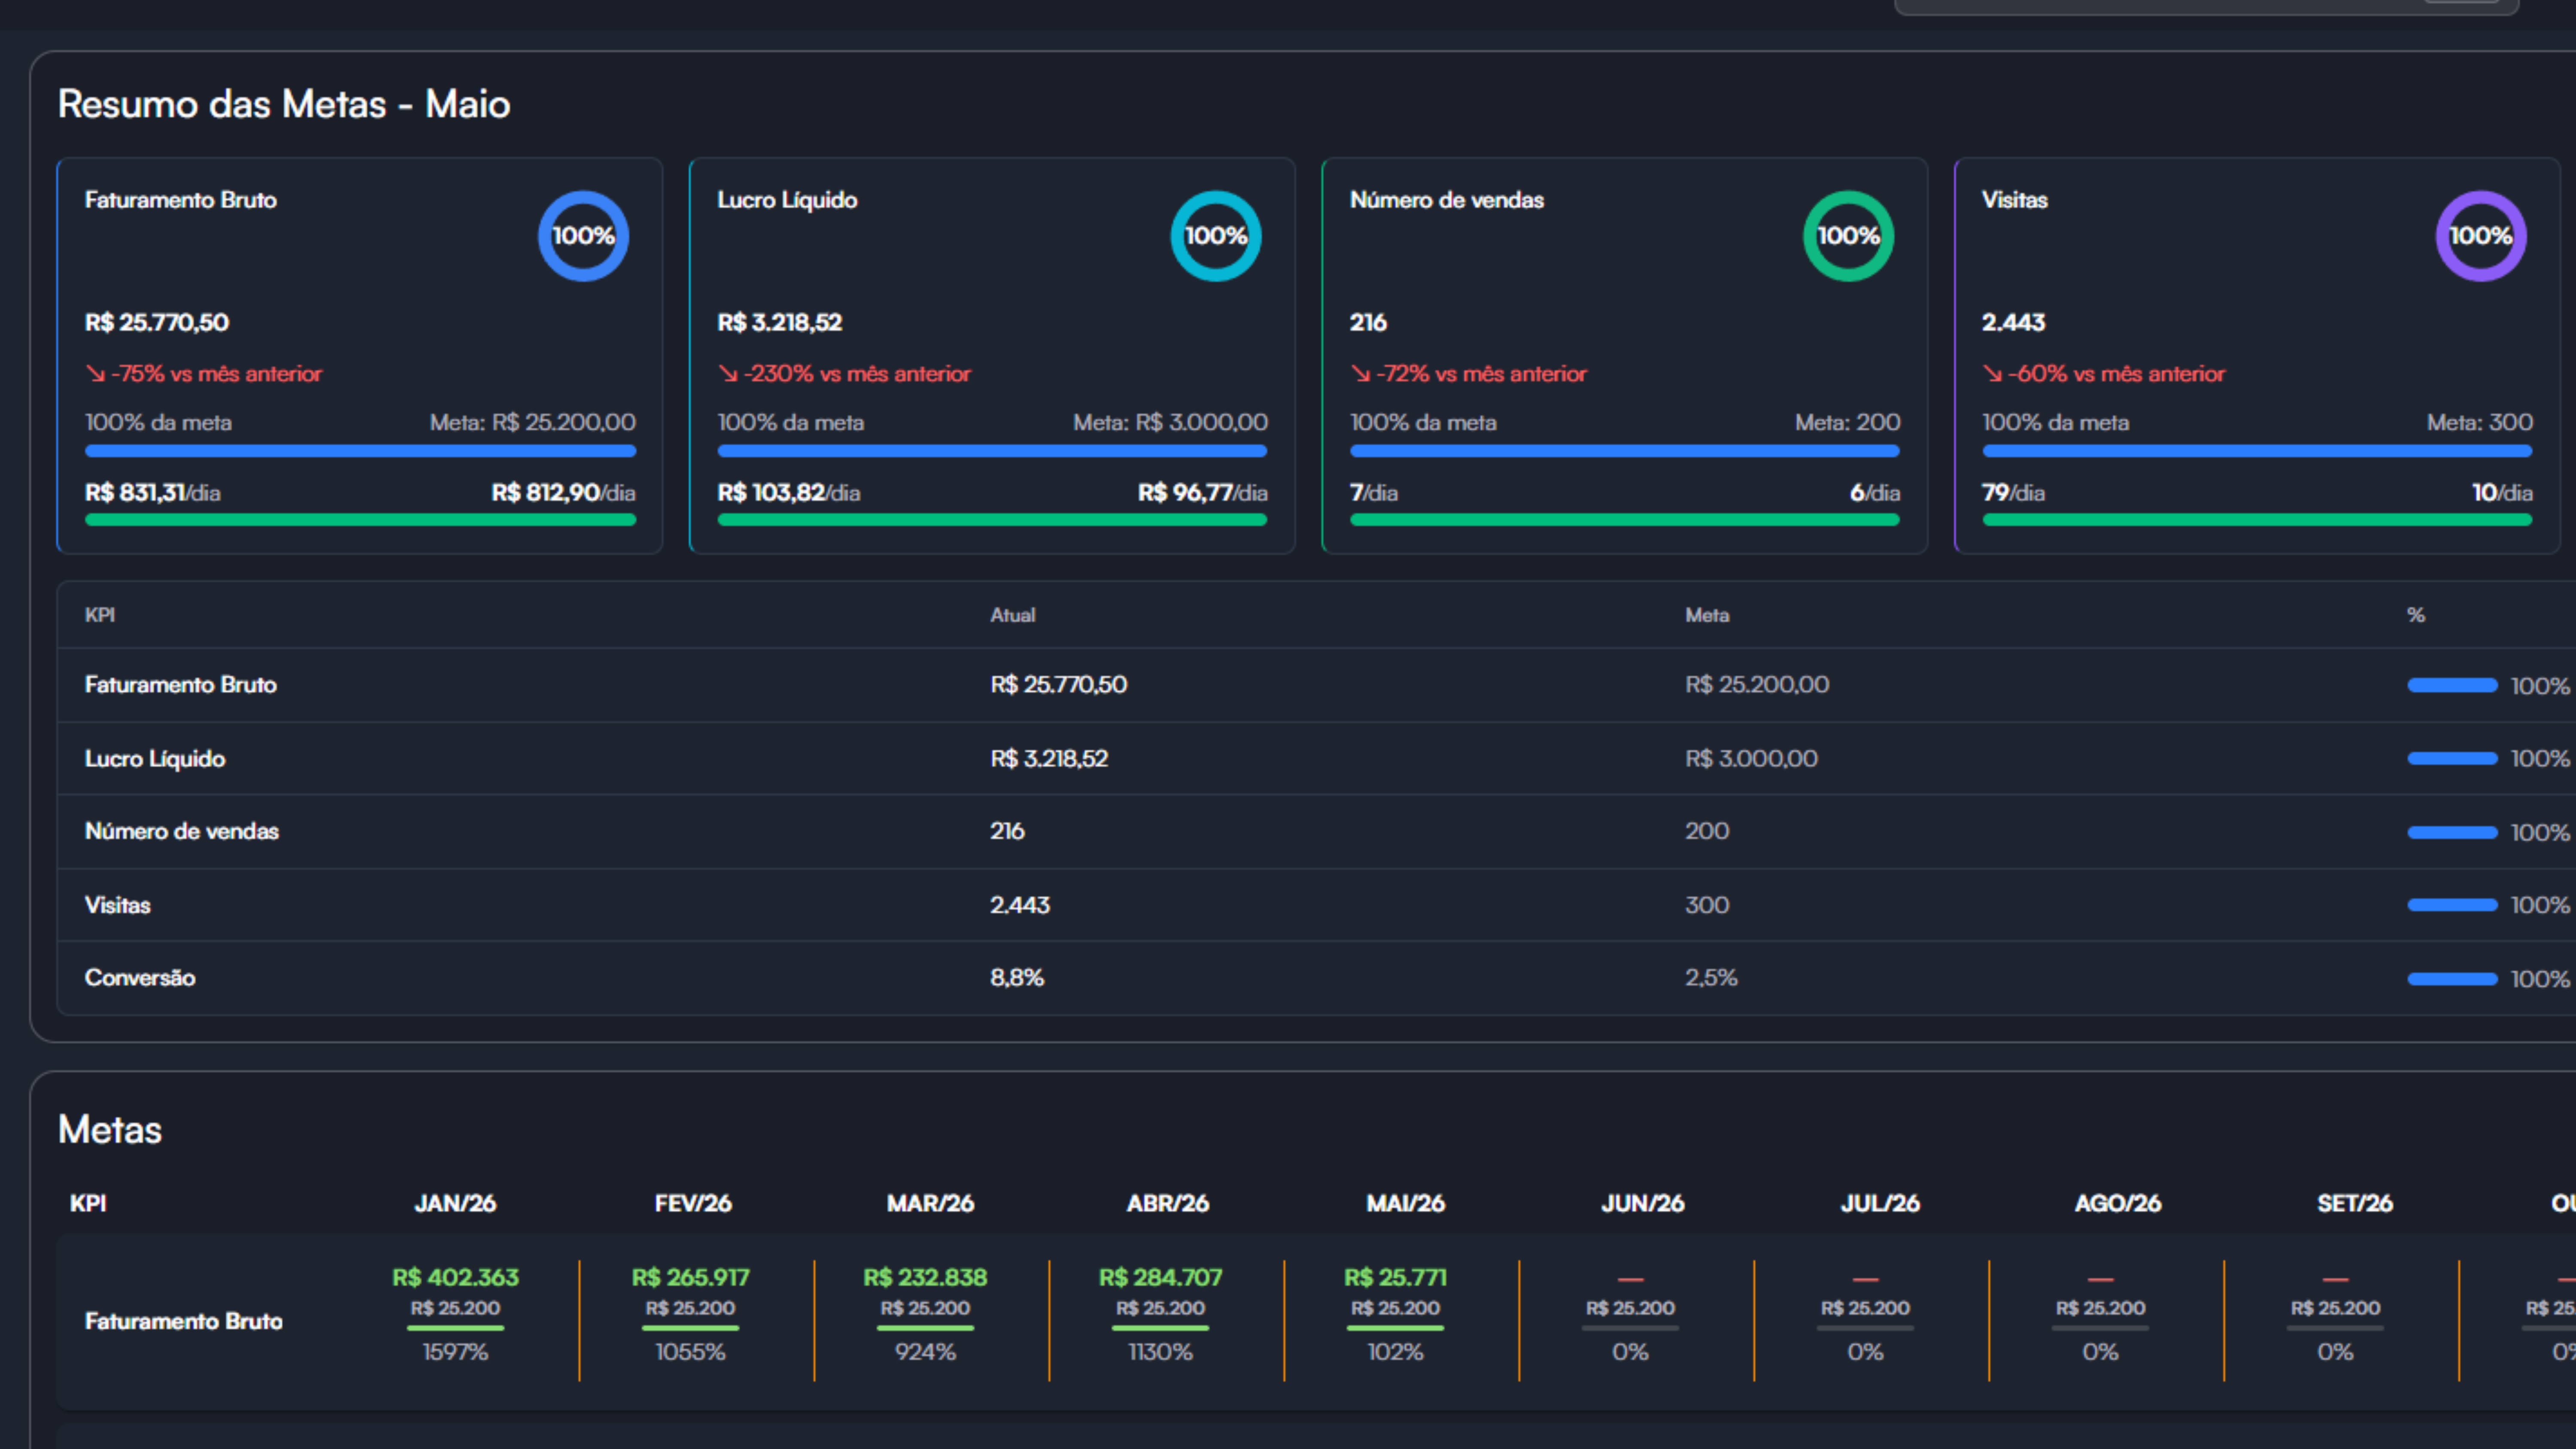The height and width of the screenshot is (1449, 2576).
Task: Click the 216 value in Número de vendas card
Action: pyautogui.click(x=1368, y=323)
